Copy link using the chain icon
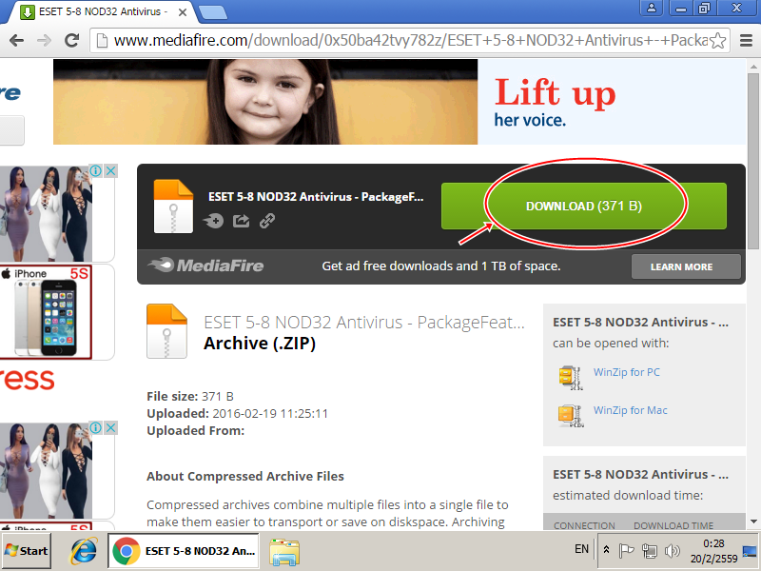 [x=267, y=221]
